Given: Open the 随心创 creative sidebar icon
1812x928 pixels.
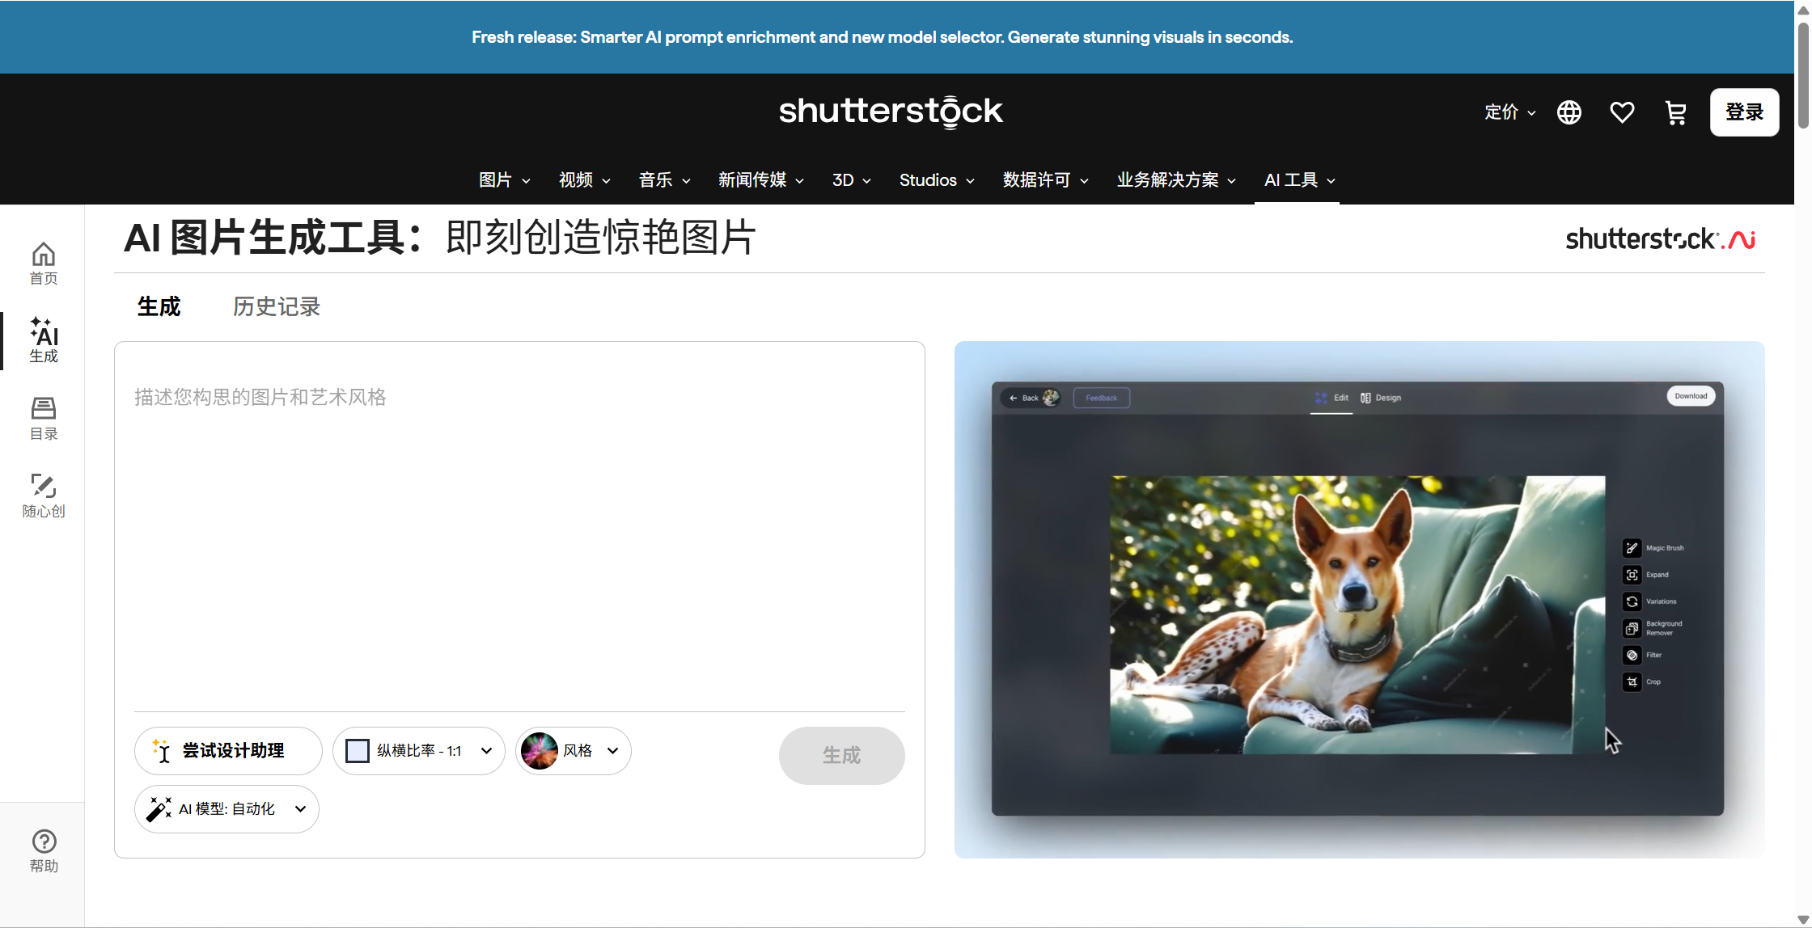Looking at the screenshot, I should (44, 495).
